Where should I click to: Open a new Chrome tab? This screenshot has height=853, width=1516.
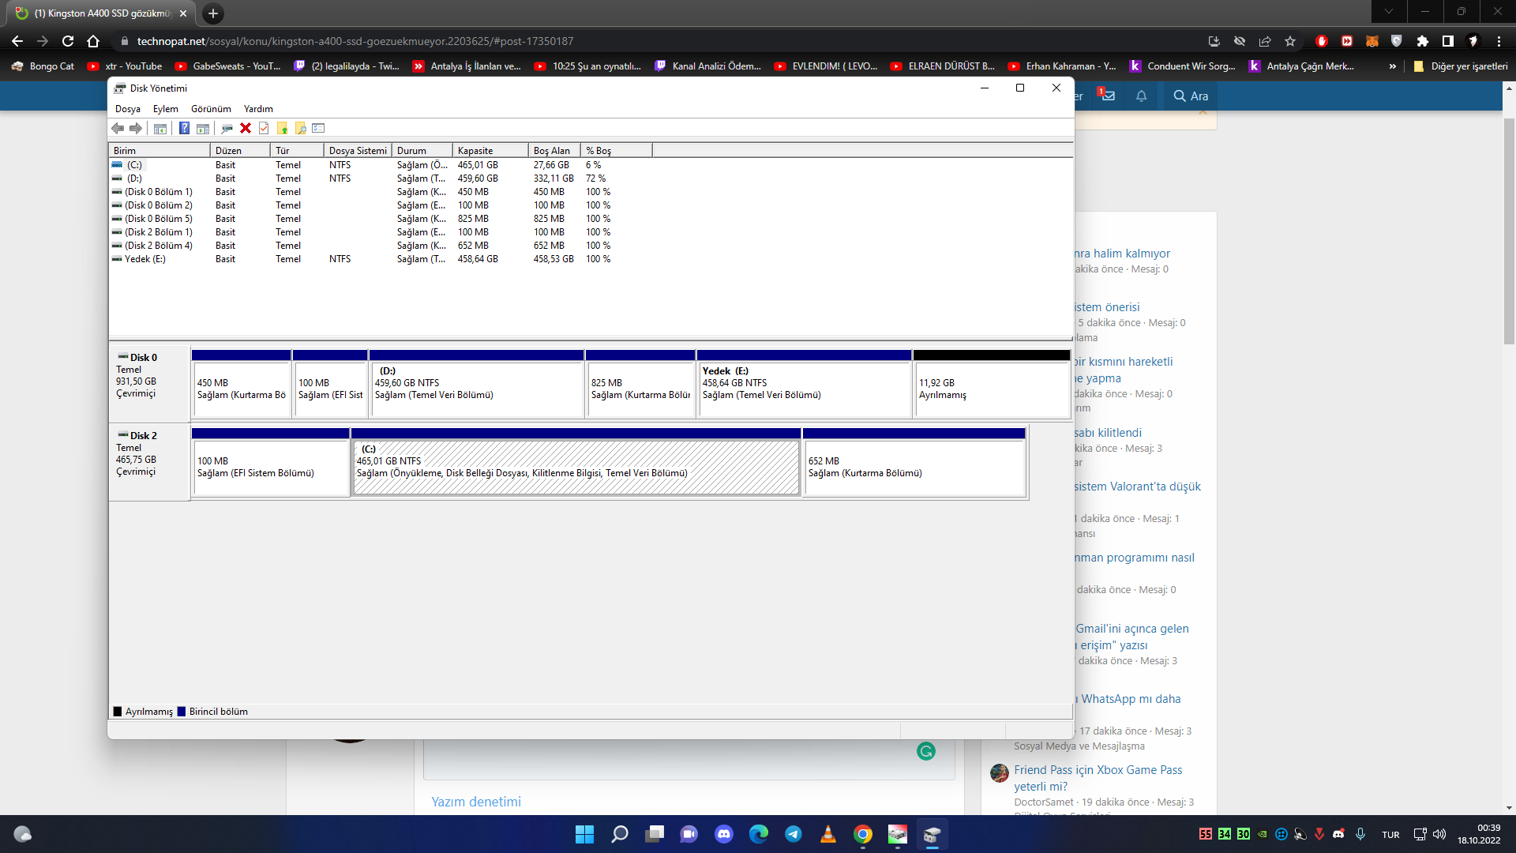213,13
